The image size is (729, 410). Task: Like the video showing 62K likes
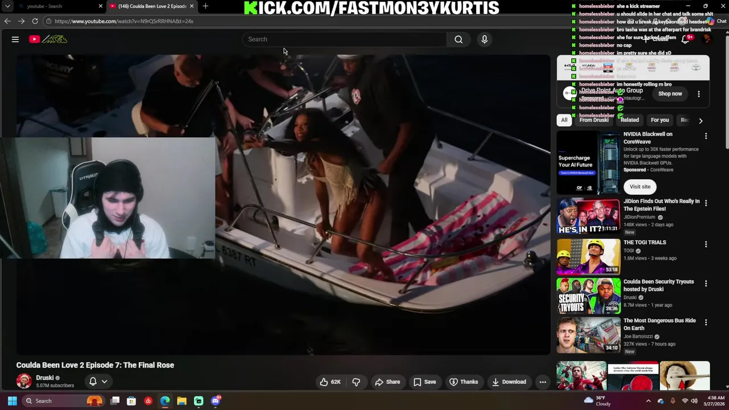coord(330,382)
